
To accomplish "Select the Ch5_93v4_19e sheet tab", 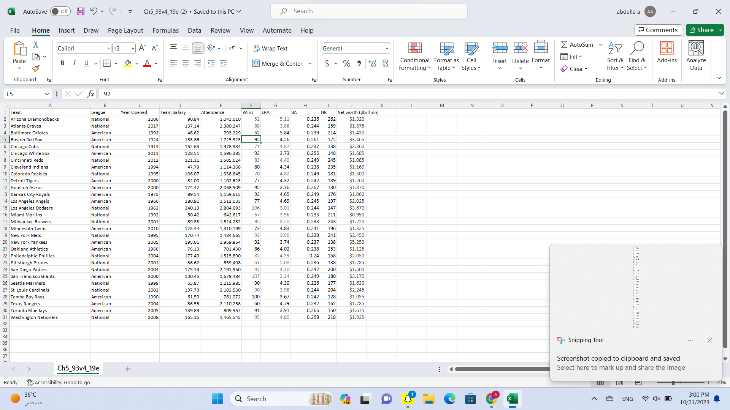I will click(x=78, y=368).
